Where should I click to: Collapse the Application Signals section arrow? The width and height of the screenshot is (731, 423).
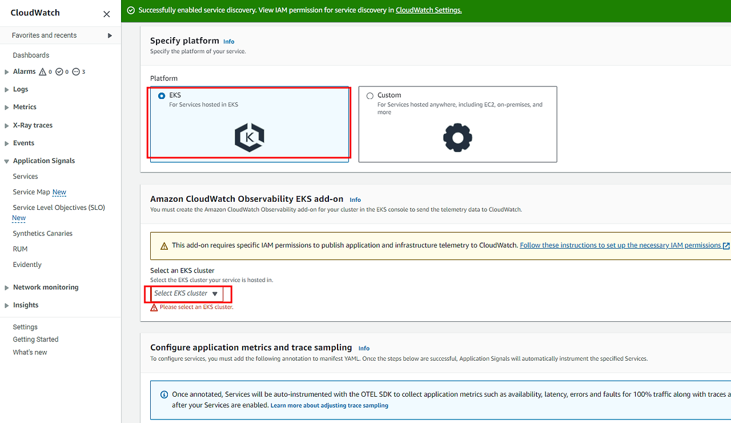(6, 161)
